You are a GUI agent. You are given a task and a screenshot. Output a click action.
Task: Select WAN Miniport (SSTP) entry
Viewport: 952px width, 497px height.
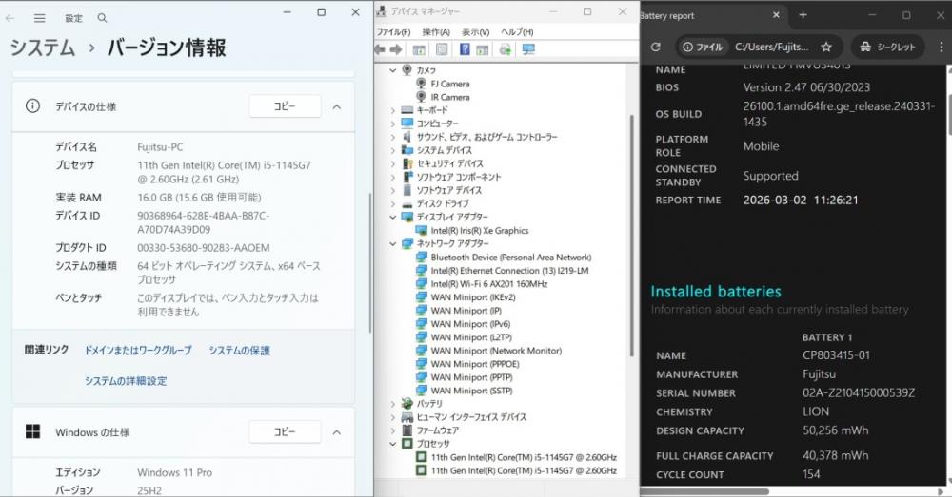pos(472,391)
